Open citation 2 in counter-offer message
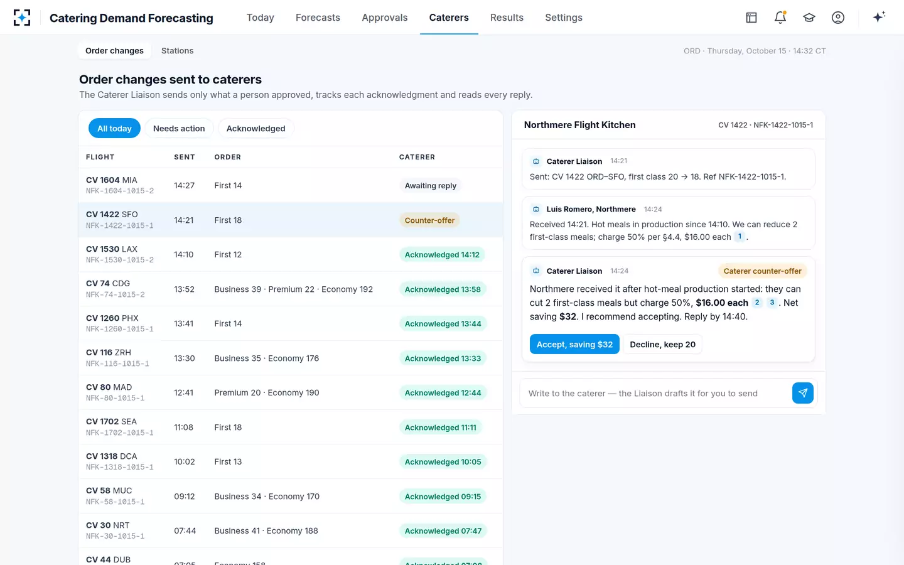Screen dimensions: 904x565 (x=757, y=303)
